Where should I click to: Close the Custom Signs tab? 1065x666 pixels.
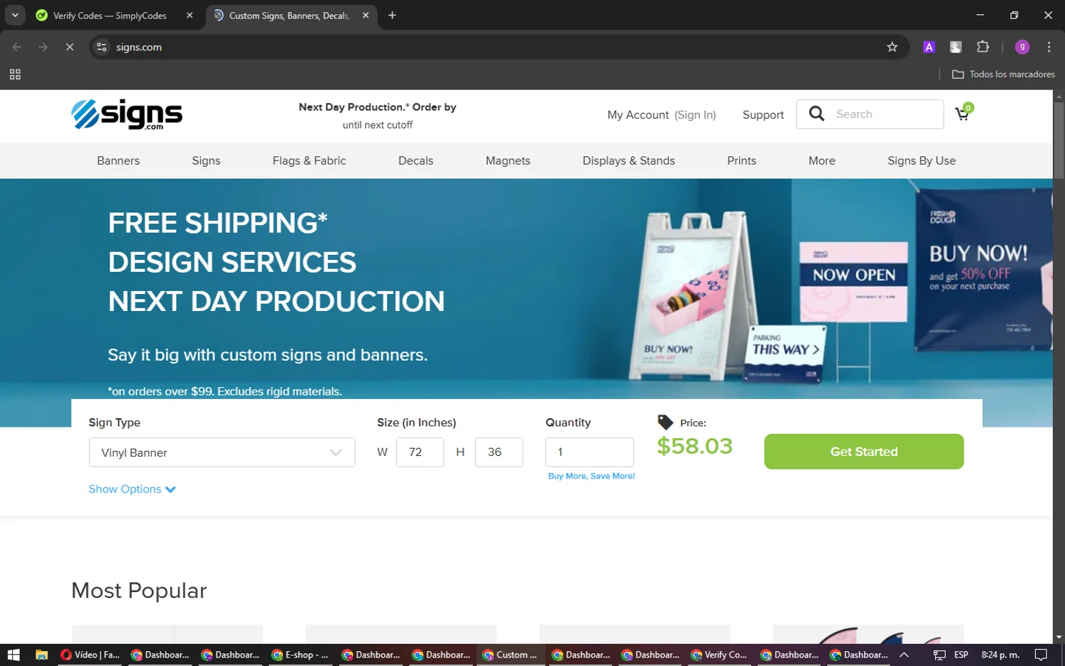(366, 15)
